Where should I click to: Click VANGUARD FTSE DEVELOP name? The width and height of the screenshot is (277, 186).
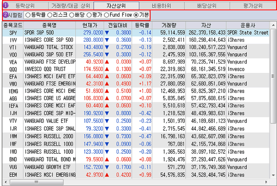pos(50,62)
